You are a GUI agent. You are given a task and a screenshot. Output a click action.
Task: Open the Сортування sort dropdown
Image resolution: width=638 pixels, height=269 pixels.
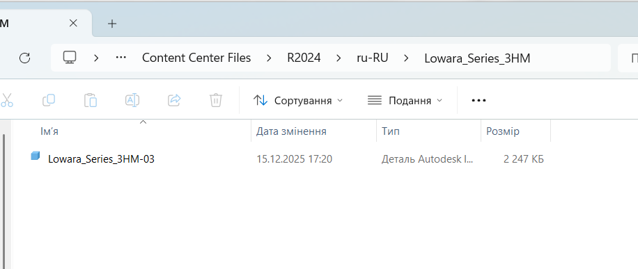coord(298,100)
